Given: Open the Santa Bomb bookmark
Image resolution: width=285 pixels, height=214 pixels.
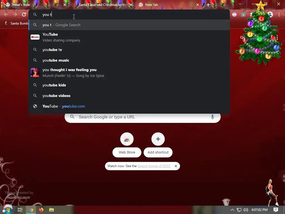Looking at the screenshot, I should tap(16, 23).
